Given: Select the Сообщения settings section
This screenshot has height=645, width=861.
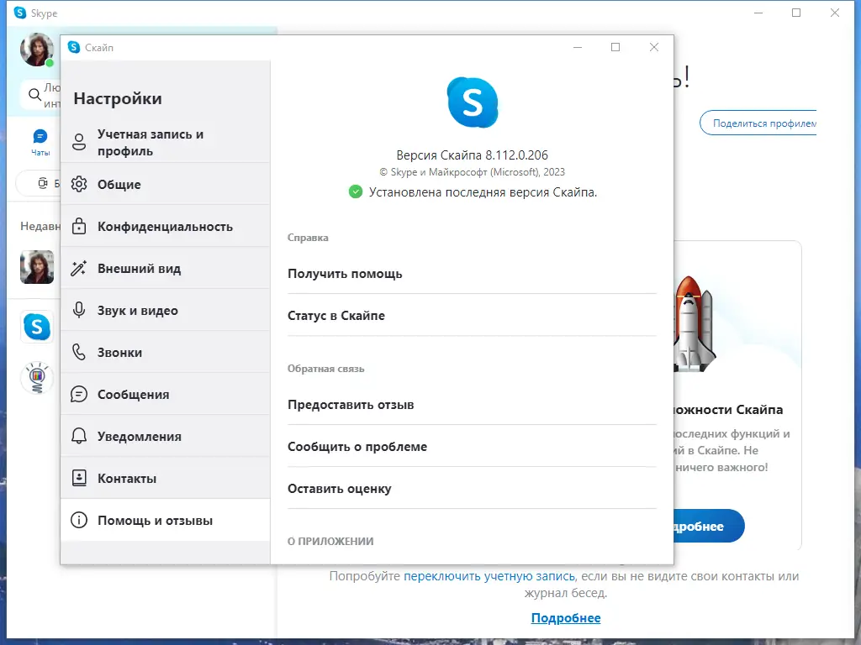Looking at the screenshot, I should click(x=166, y=394).
